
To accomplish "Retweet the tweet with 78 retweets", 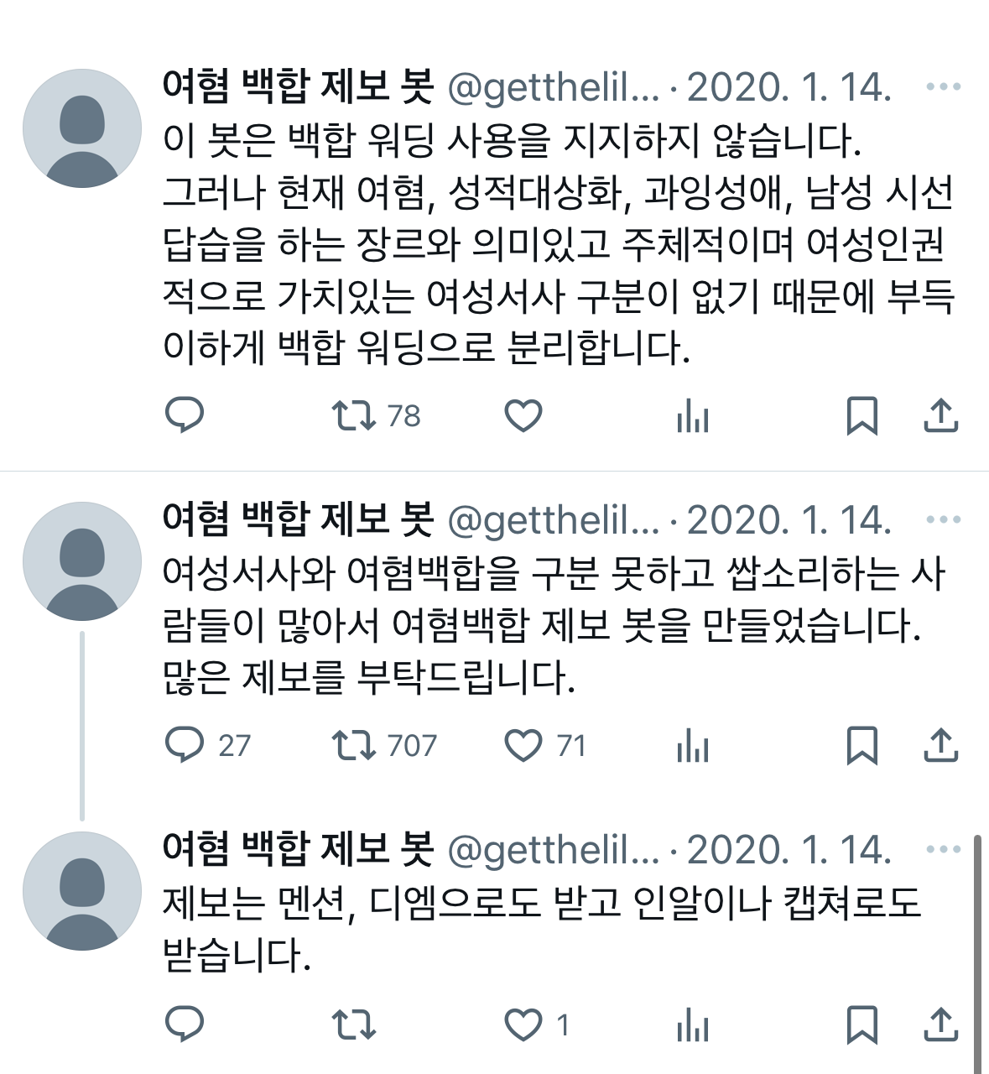I will pyautogui.click(x=356, y=414).
